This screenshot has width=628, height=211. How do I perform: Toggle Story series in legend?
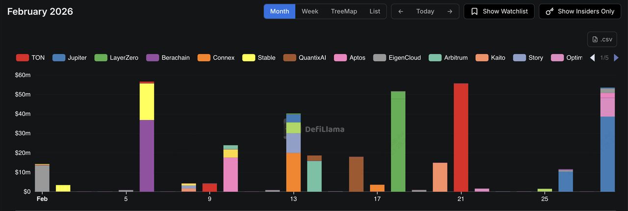pos(528,58)
